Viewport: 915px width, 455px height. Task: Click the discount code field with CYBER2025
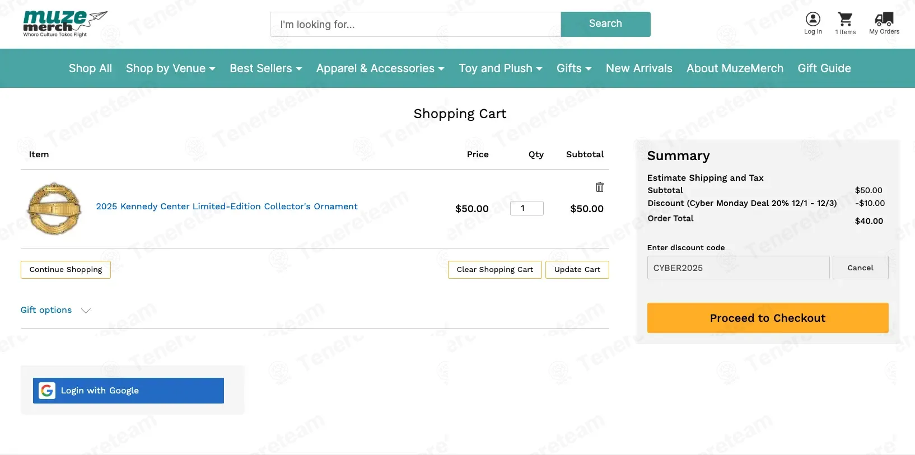tap(738, 268)
